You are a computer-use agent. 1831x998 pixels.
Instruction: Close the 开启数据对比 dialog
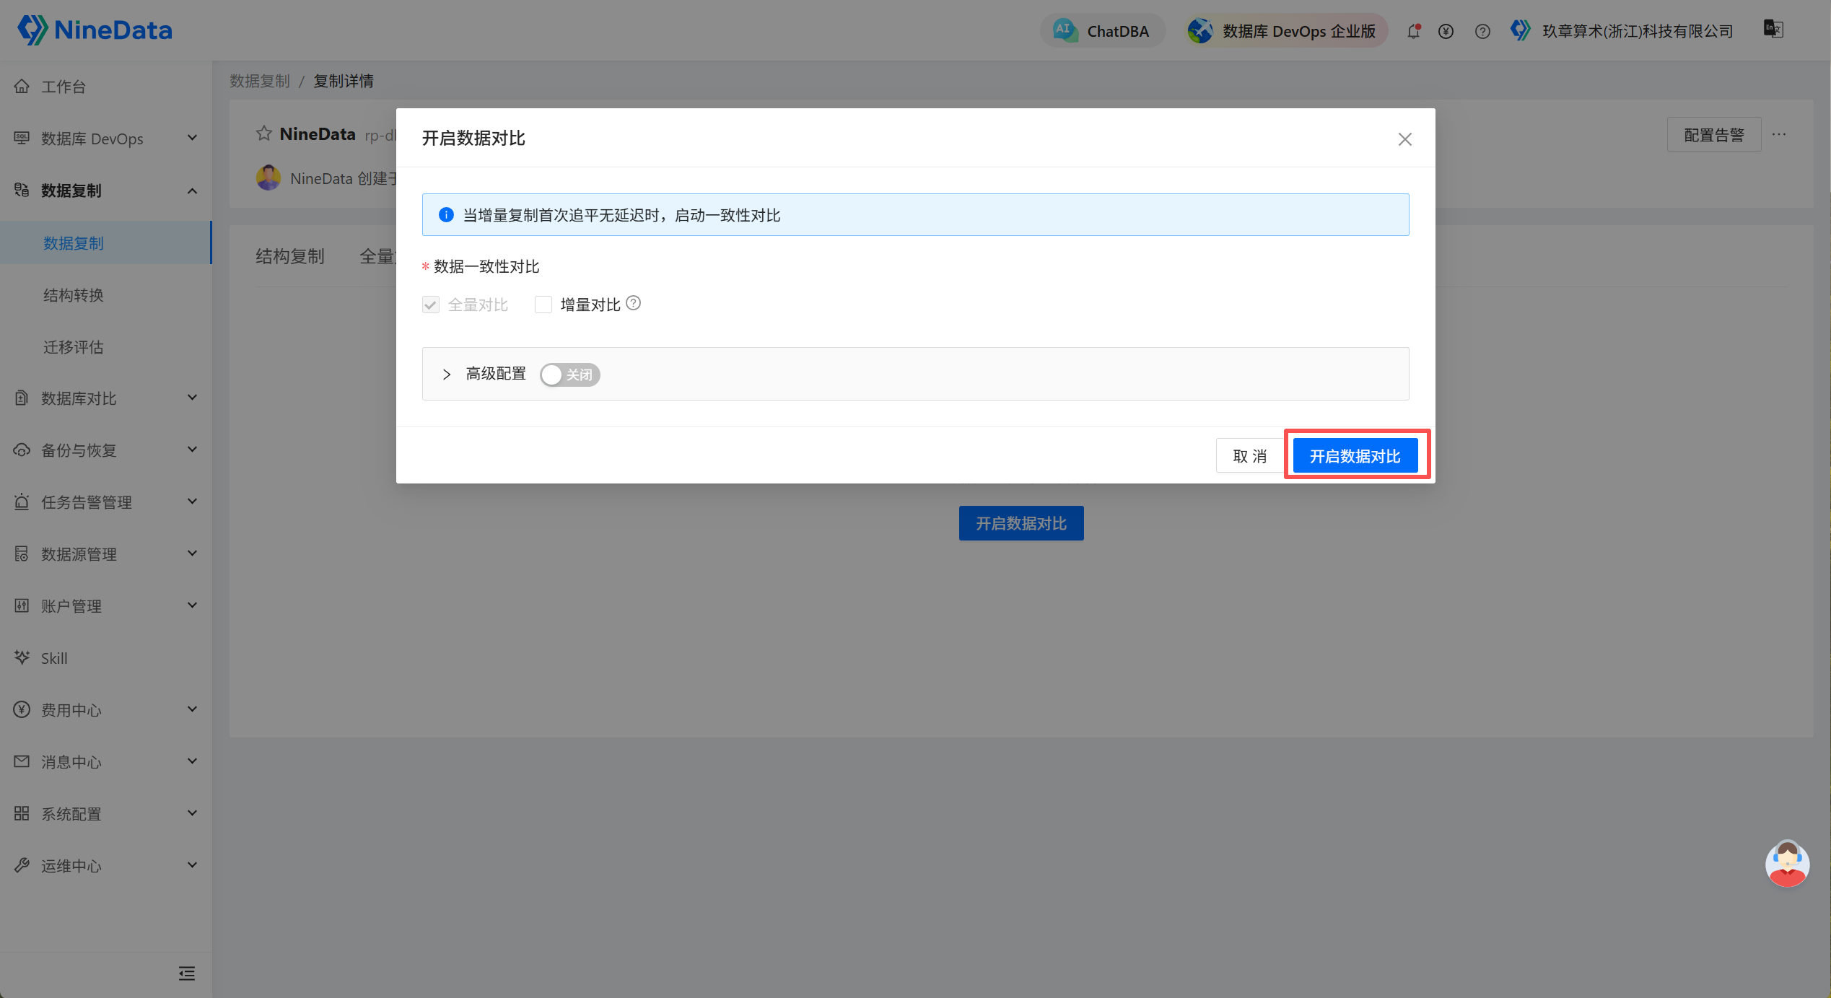1404,139
